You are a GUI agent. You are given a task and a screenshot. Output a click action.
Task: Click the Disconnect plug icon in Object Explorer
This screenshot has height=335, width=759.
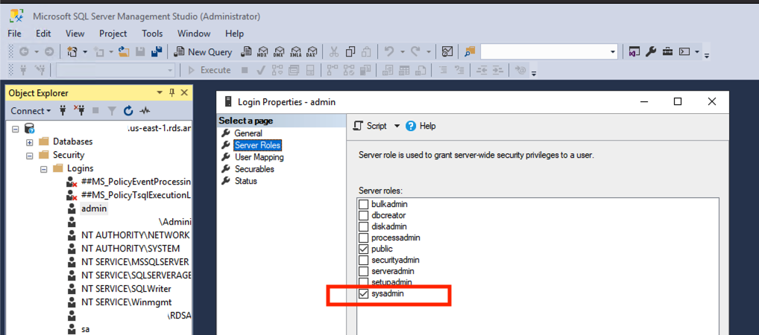[x=79, y=111]
